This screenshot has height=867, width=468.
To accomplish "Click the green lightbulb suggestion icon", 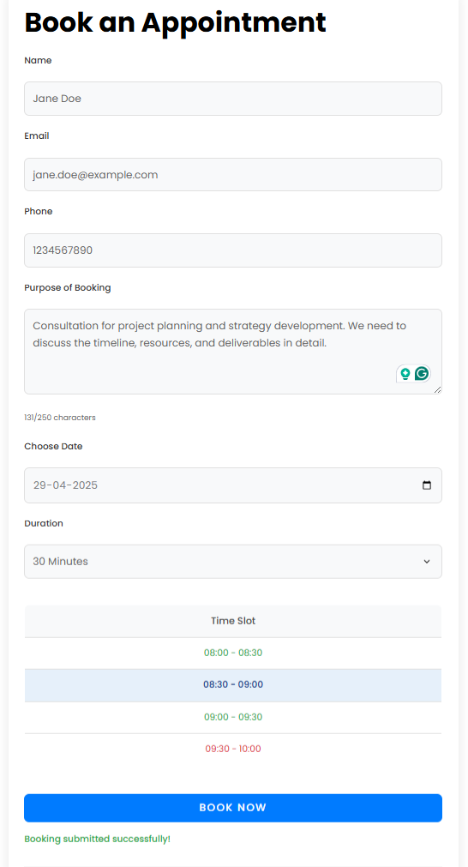I will 405,374.
